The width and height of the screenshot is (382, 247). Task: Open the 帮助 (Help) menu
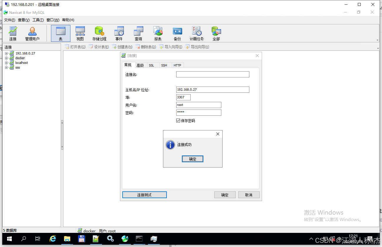point(68,20)
